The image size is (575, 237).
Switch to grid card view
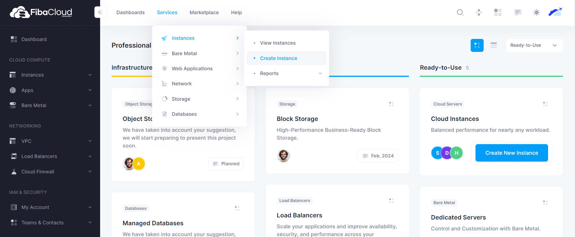click(477, 45)
